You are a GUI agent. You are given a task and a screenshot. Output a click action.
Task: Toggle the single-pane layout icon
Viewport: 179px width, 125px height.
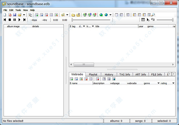(x=116, y=15)
